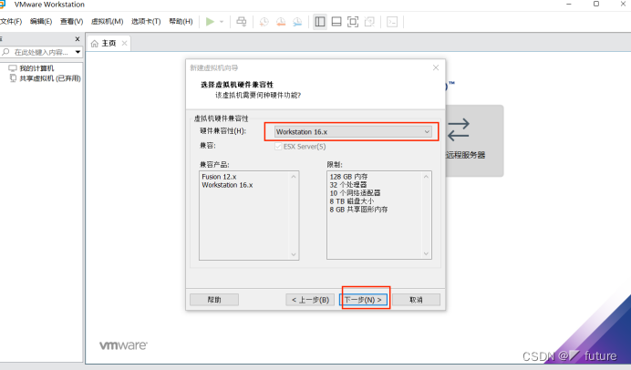Toggle the library sidebar view icon
Image resolution: width=631 pixels, height=370 pixels.
(x=320, y=22)
